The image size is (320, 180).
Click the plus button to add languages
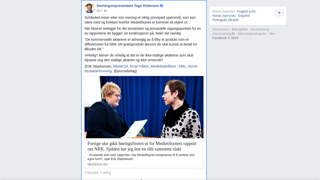point(279,13)
